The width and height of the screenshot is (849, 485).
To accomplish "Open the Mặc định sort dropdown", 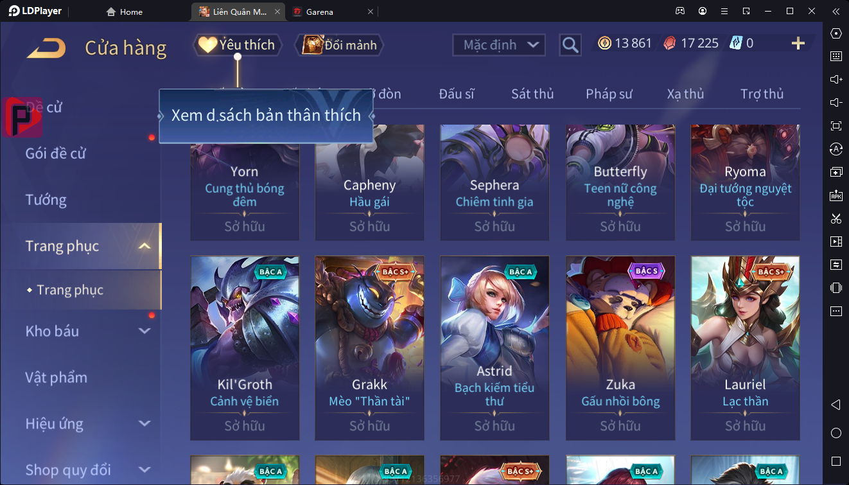I will 499,45.
